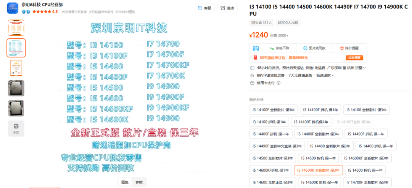Select option I5 14500 全新散片 保3年
Image resolution: width=412 pixels, height=188 pixels.
[273, 158]
